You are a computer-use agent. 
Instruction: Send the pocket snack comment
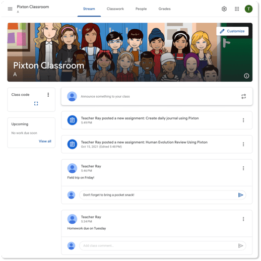click(240, 195)
